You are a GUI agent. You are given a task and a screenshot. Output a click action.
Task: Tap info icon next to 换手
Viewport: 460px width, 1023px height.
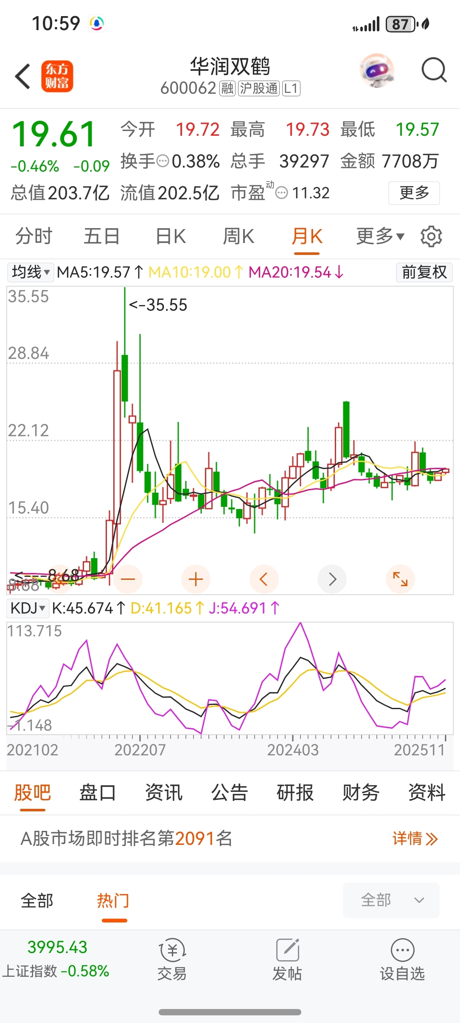pyautogui.click(x=163, y=161)
